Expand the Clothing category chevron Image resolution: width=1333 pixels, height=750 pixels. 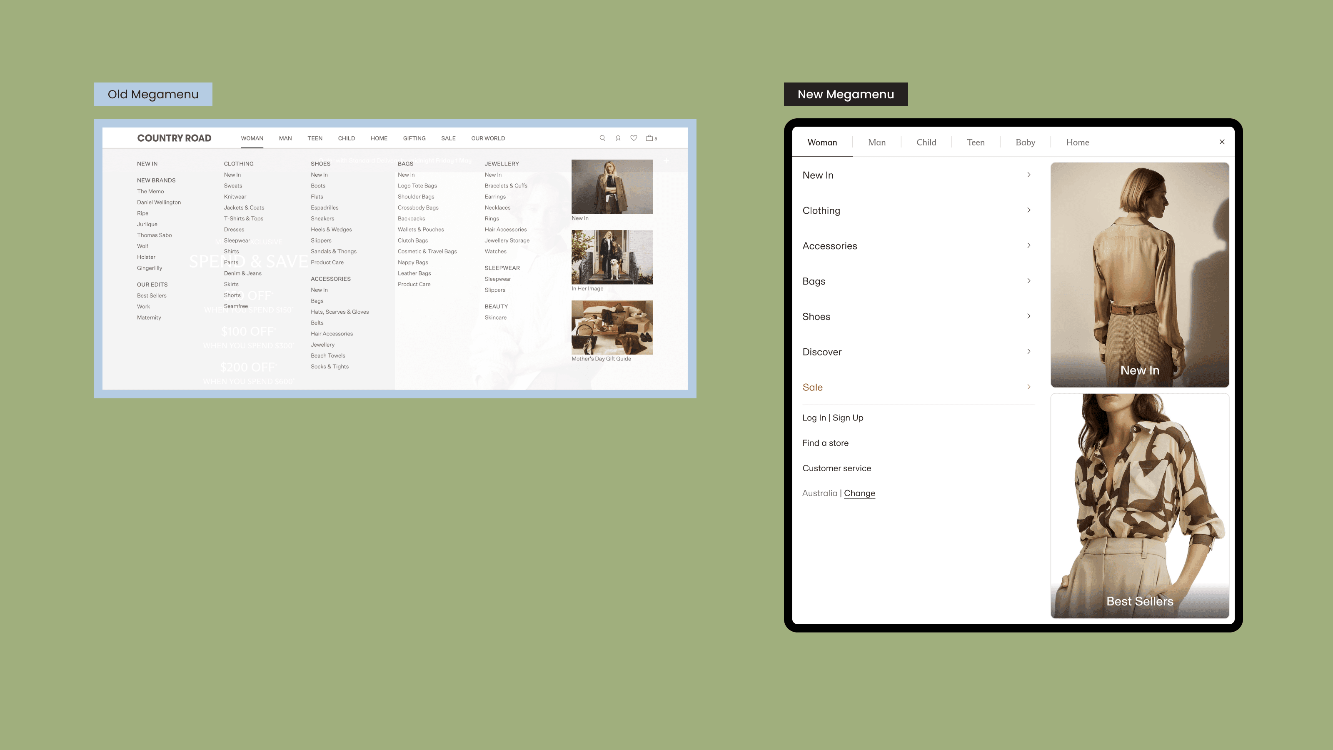(1029, 210)
